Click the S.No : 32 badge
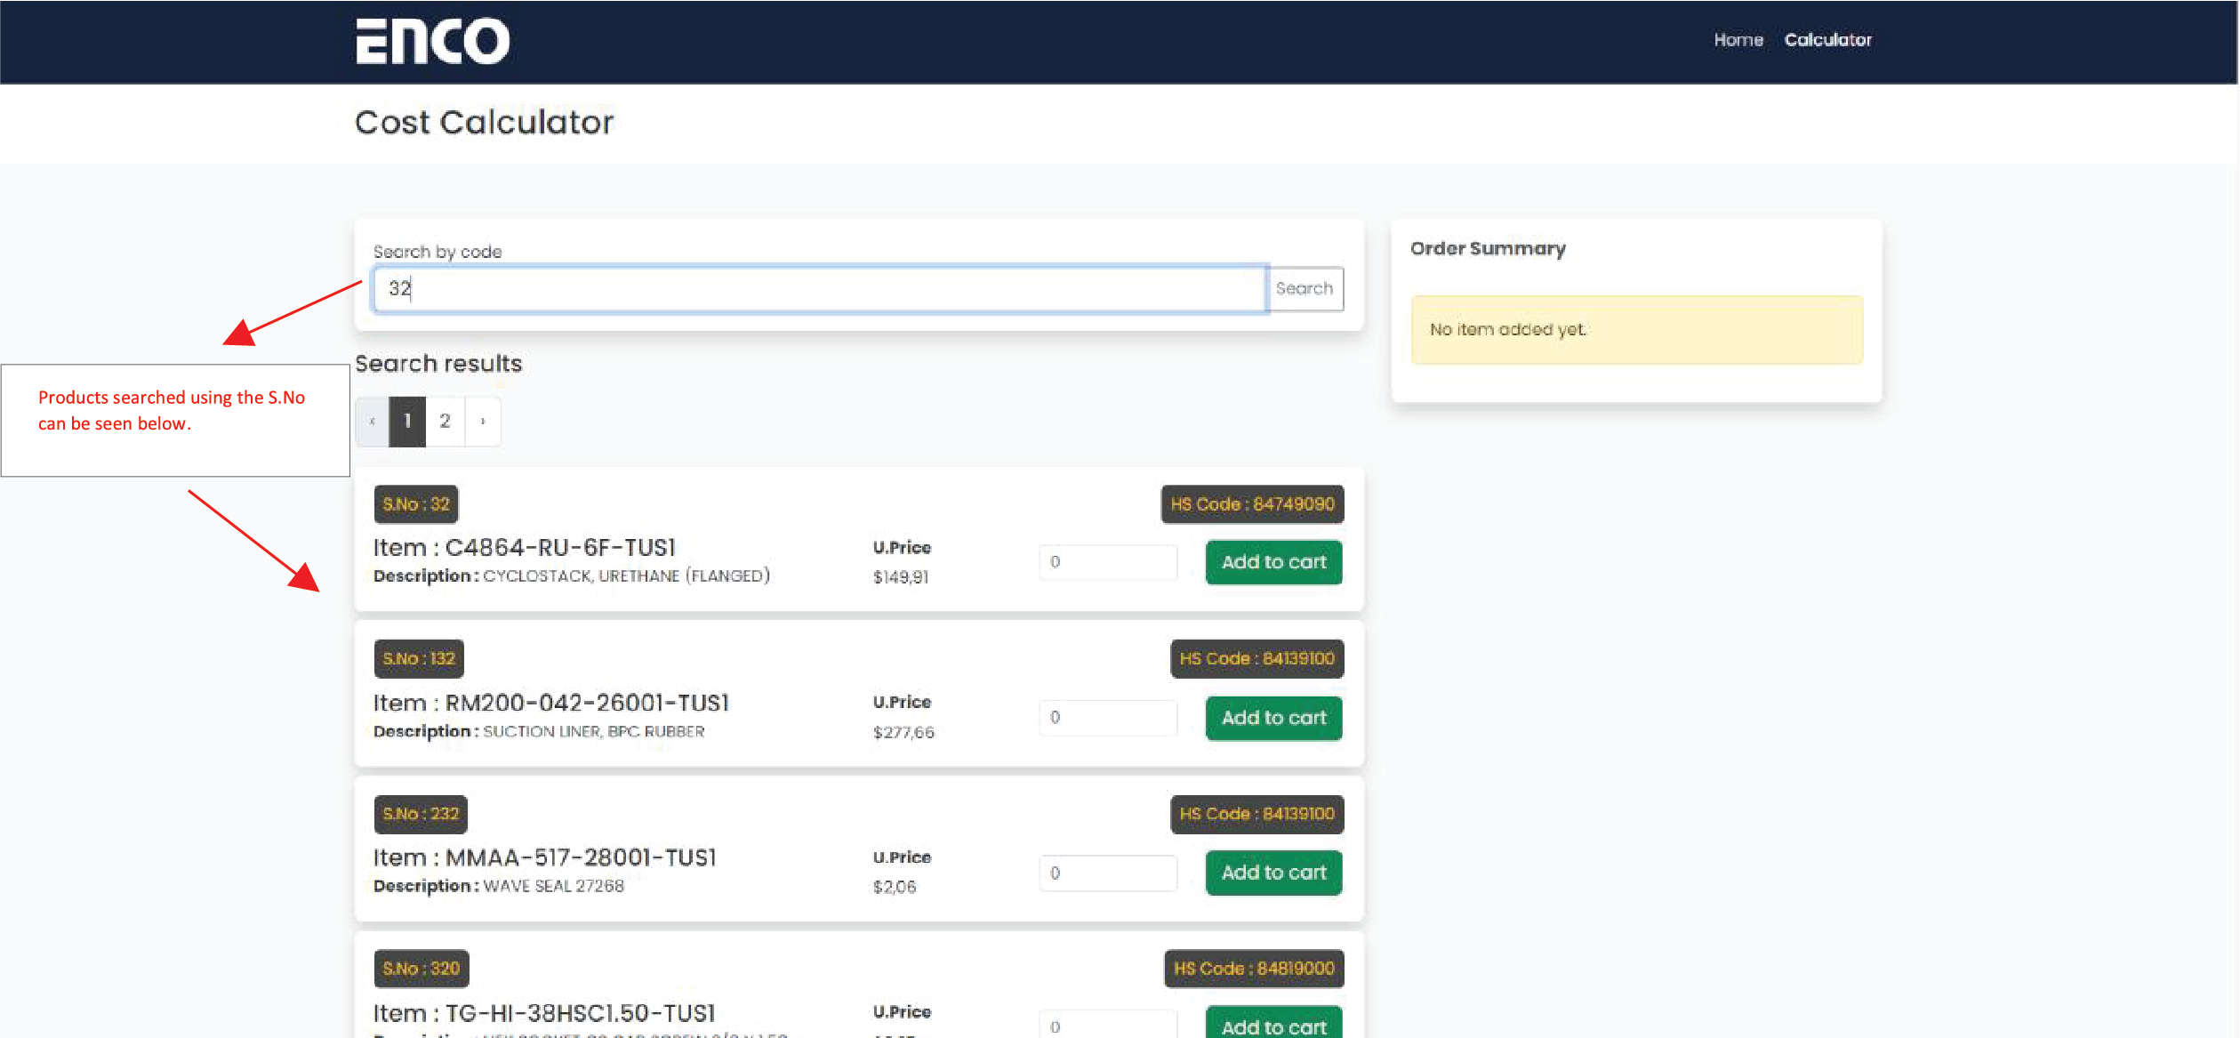Image resolution: width=2240 pixels, height=1038 pixels. (415, 504)
